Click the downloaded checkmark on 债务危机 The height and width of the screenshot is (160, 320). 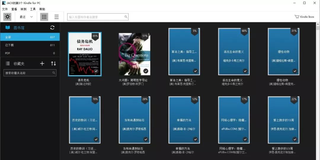96,71
